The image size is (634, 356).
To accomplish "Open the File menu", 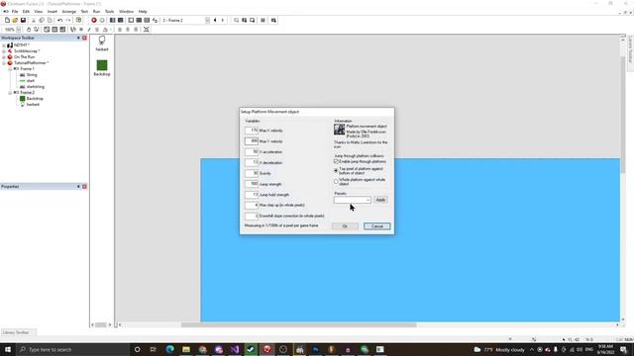I will point(15,12).
